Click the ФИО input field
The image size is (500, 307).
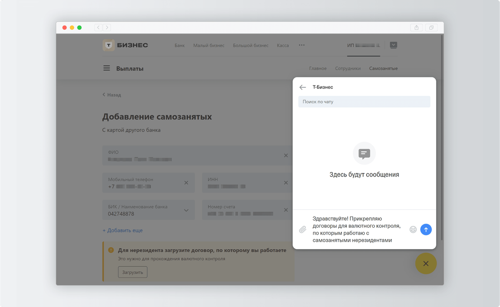tap(197, 156)
